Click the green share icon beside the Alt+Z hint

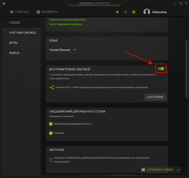52,87
